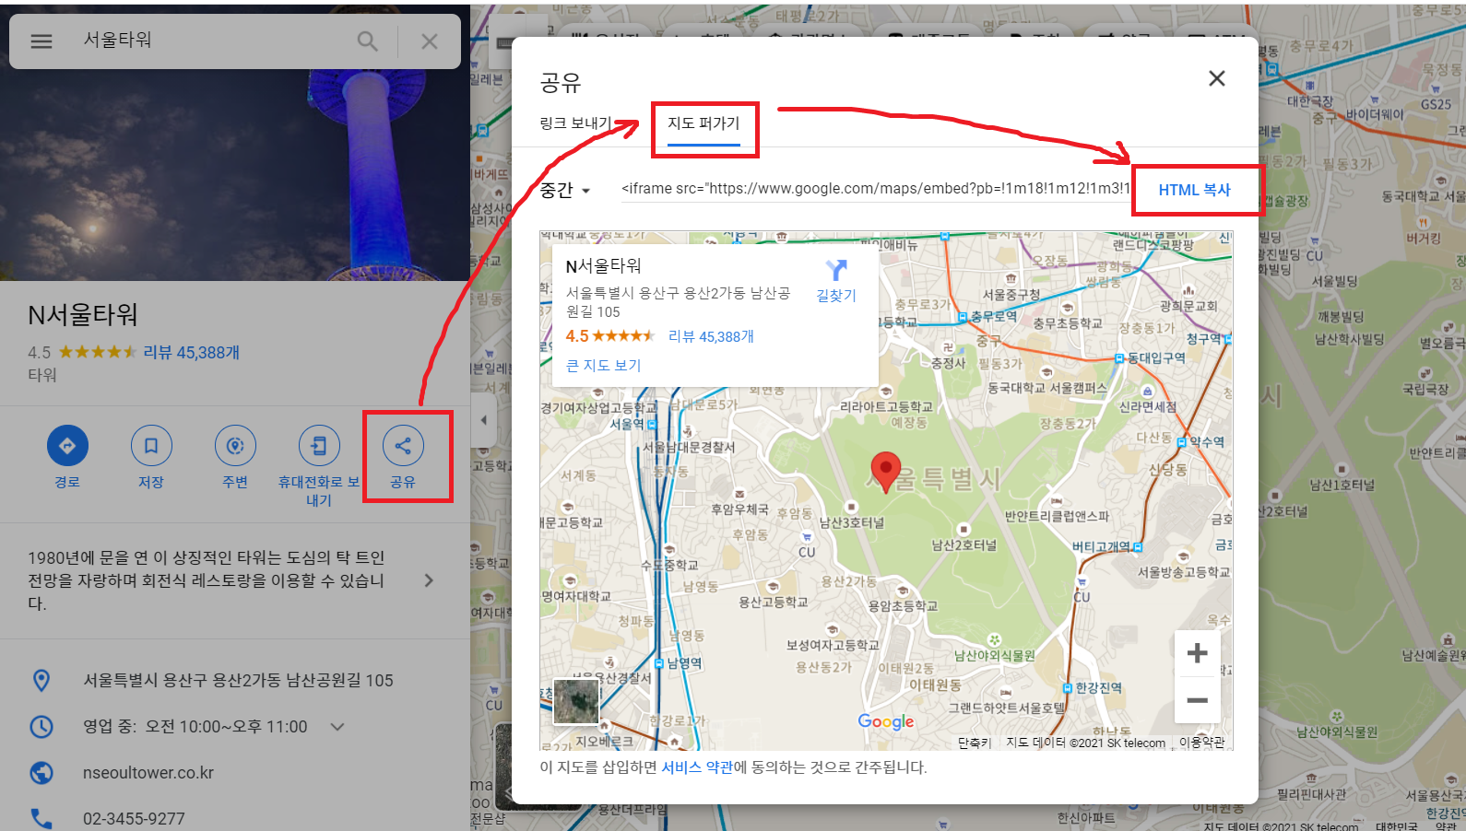Open the 큰 지도 보기 link

[603, 366]
